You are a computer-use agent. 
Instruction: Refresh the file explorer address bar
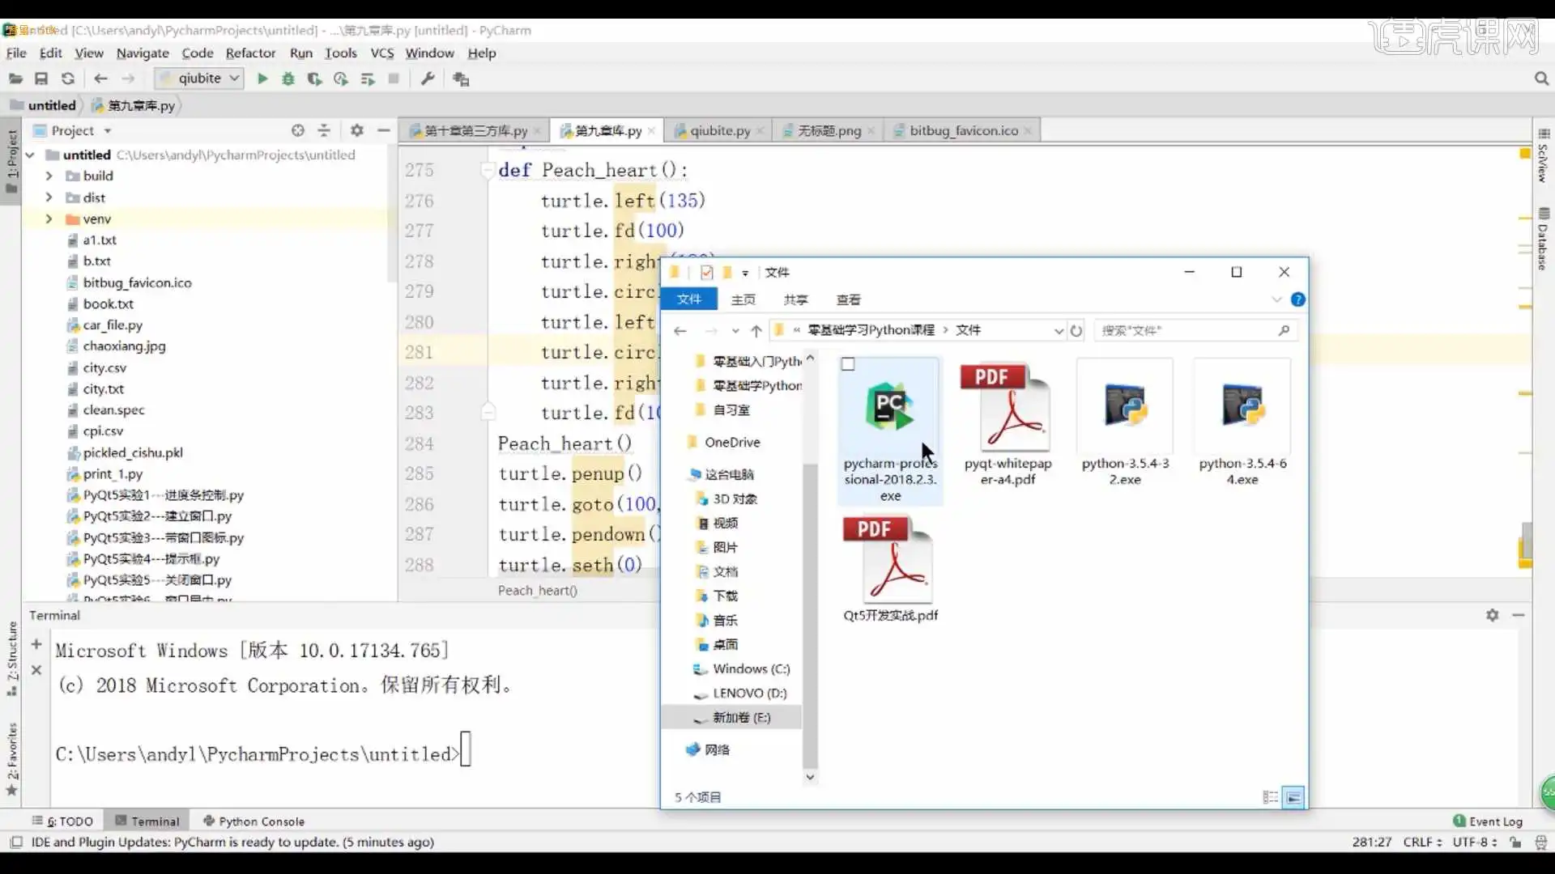1076,330
